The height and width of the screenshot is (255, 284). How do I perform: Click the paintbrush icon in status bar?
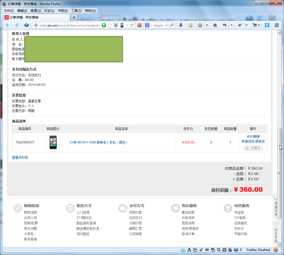201,250
